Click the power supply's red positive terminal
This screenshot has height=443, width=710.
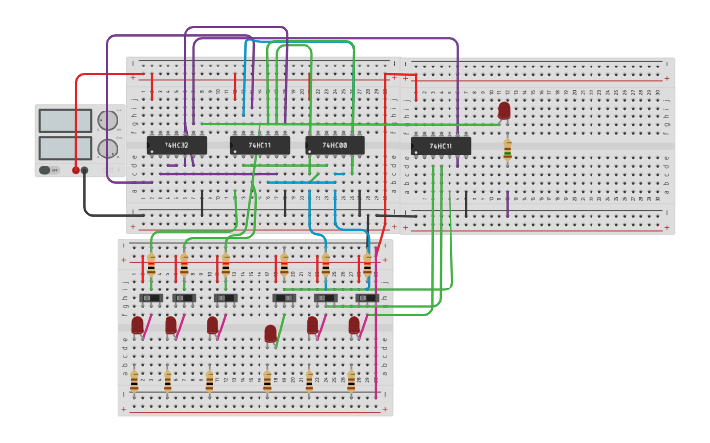[x=76, y=170]
